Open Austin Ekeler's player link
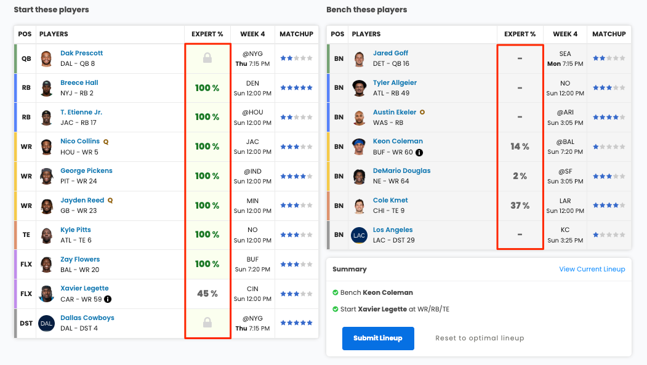Viewport: 647px width, 365px height. click(x=395, y=112)
